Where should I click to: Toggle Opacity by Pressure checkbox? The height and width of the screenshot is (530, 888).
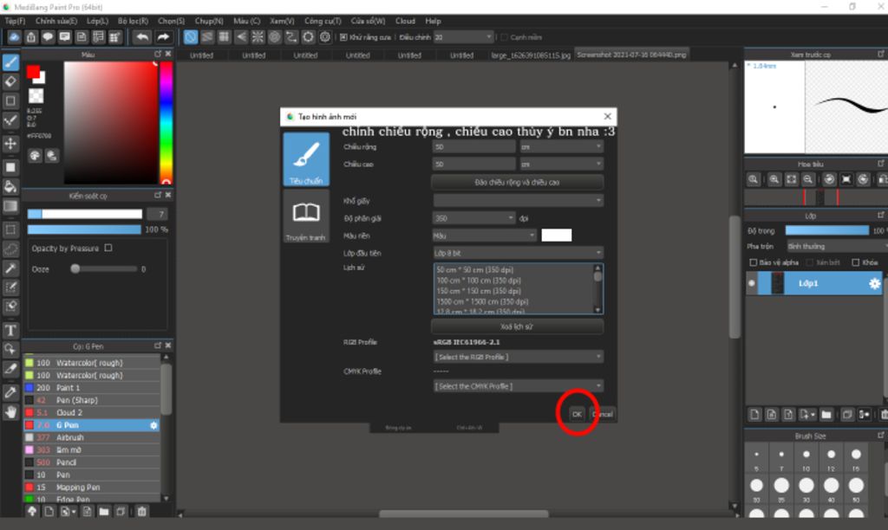pos(108,248)
